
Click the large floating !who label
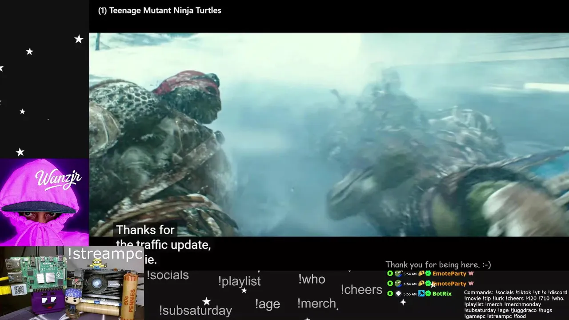click(x=312, y=279)
